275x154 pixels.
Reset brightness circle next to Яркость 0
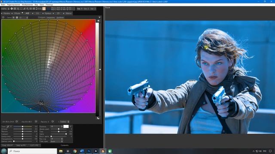[52, 121]
